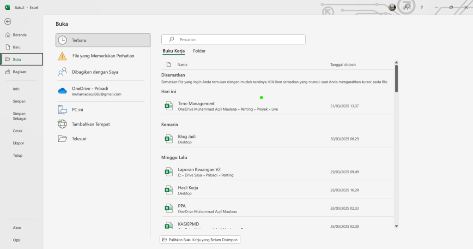
Task: Open the KASIEPMD workbook name
Action: pyautogui.click(x=188, y=224)
